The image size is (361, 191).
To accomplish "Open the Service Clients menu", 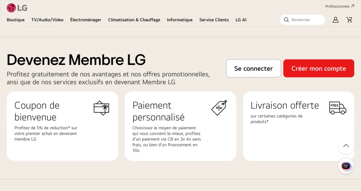I will coord(214,20).
